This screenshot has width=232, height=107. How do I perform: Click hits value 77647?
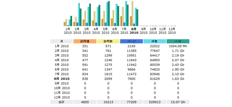(x=155, y=51)
